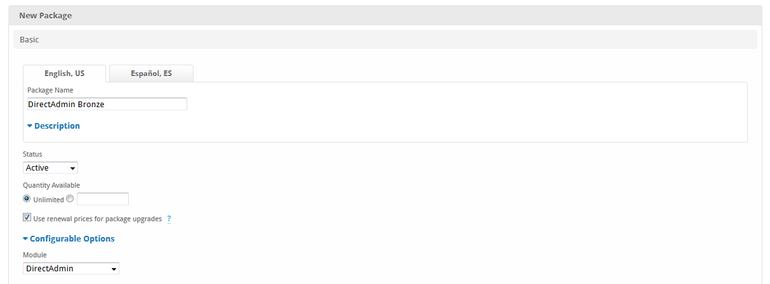Switch to the Español, ES tab

pos(151,74)
